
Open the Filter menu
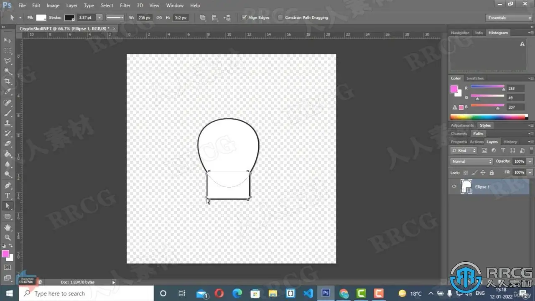pyautogui.click(x=125, y=5)
